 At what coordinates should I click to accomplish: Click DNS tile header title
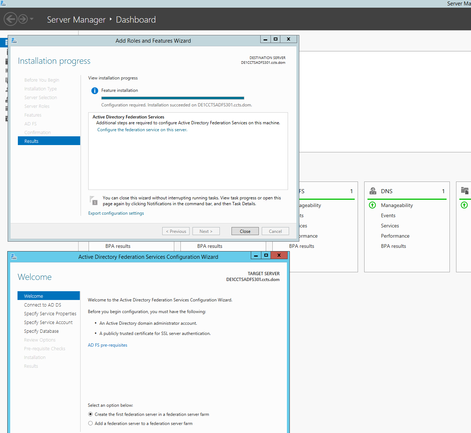click(387, 191)
